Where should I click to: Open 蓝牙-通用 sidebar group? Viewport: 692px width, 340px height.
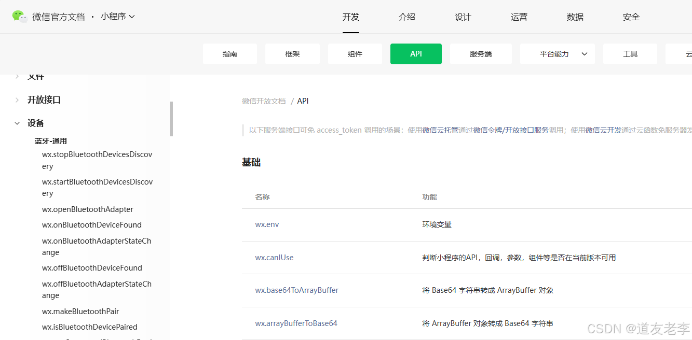[51, 141]
